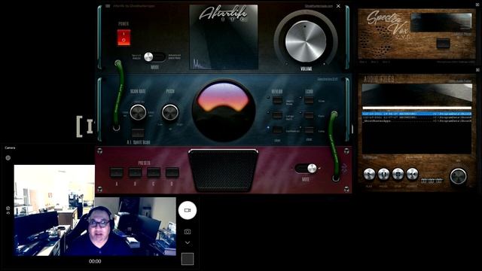Pause audio playback in Audio Files
This screenshot has width=482, height=271.
[383, 174]
